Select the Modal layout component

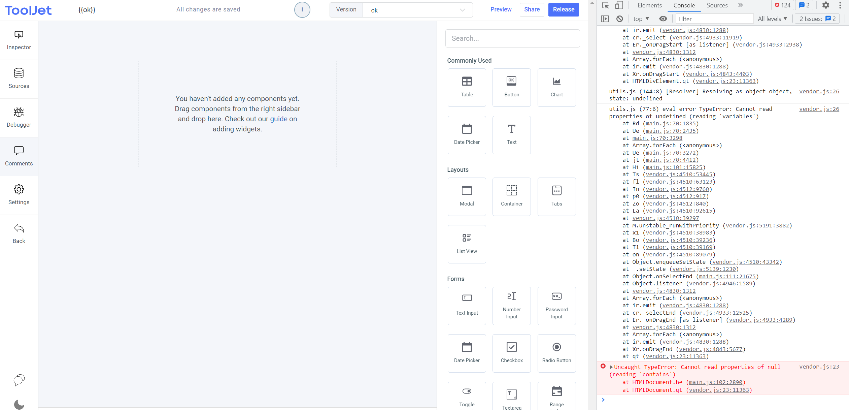[467, 196]
